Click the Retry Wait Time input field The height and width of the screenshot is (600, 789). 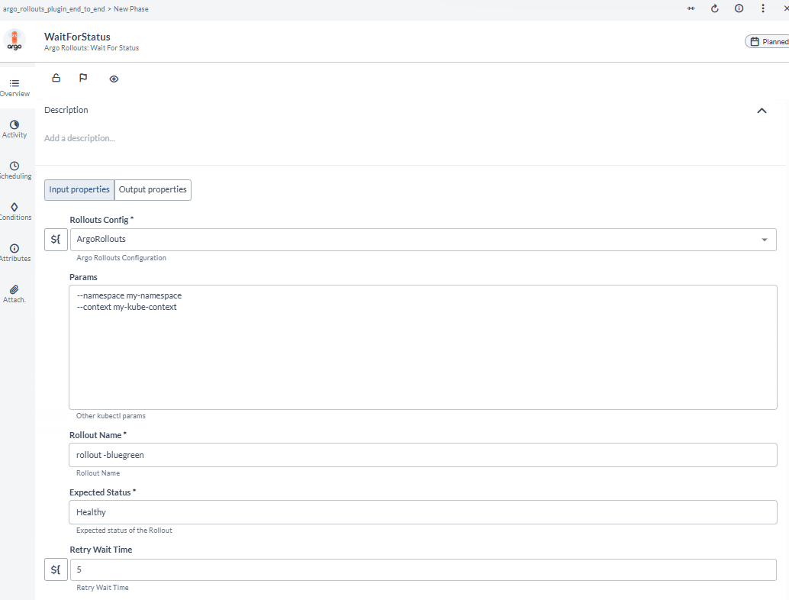tap(423, 569)
